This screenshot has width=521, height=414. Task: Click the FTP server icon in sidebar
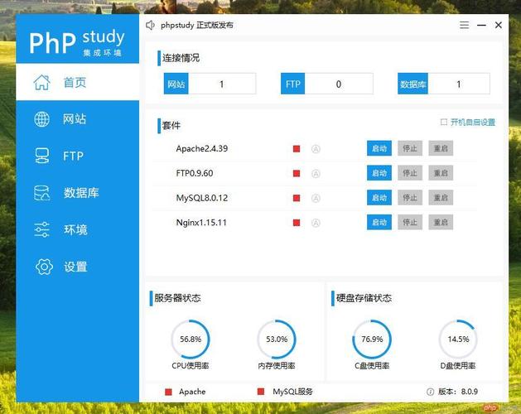[x=42, y=156]
